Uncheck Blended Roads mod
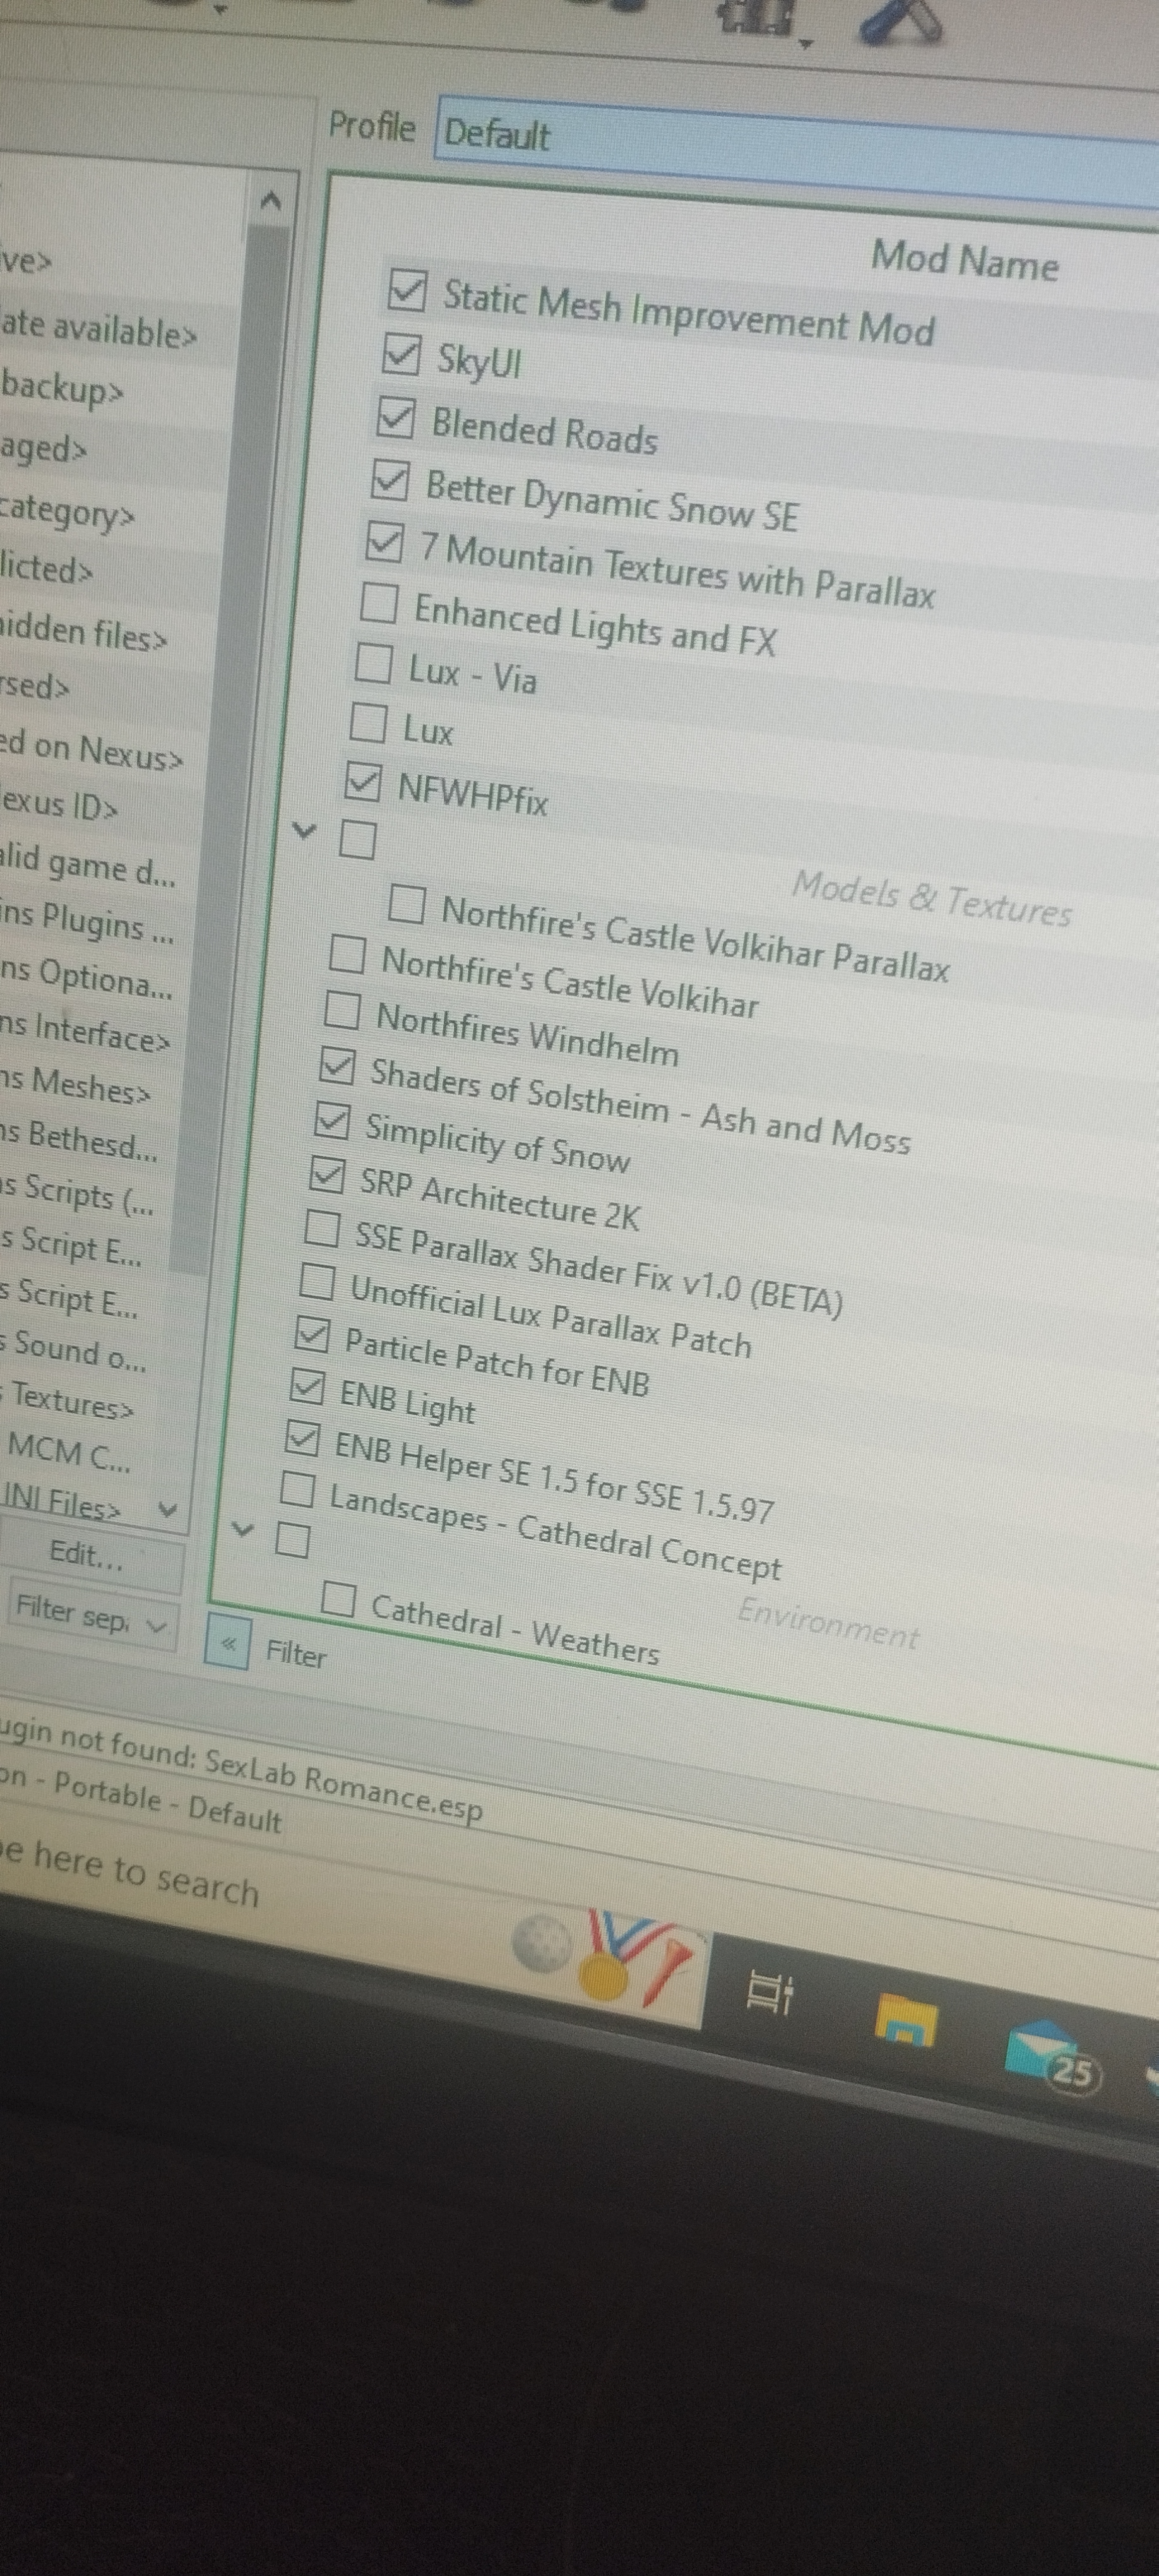 [x=395, y=417]
